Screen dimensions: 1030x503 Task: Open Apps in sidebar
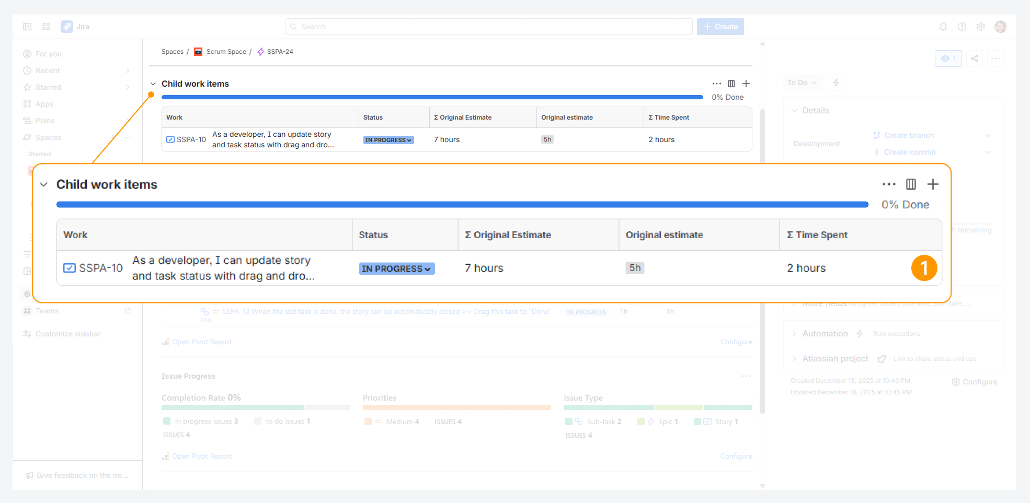tap(44, 104)
